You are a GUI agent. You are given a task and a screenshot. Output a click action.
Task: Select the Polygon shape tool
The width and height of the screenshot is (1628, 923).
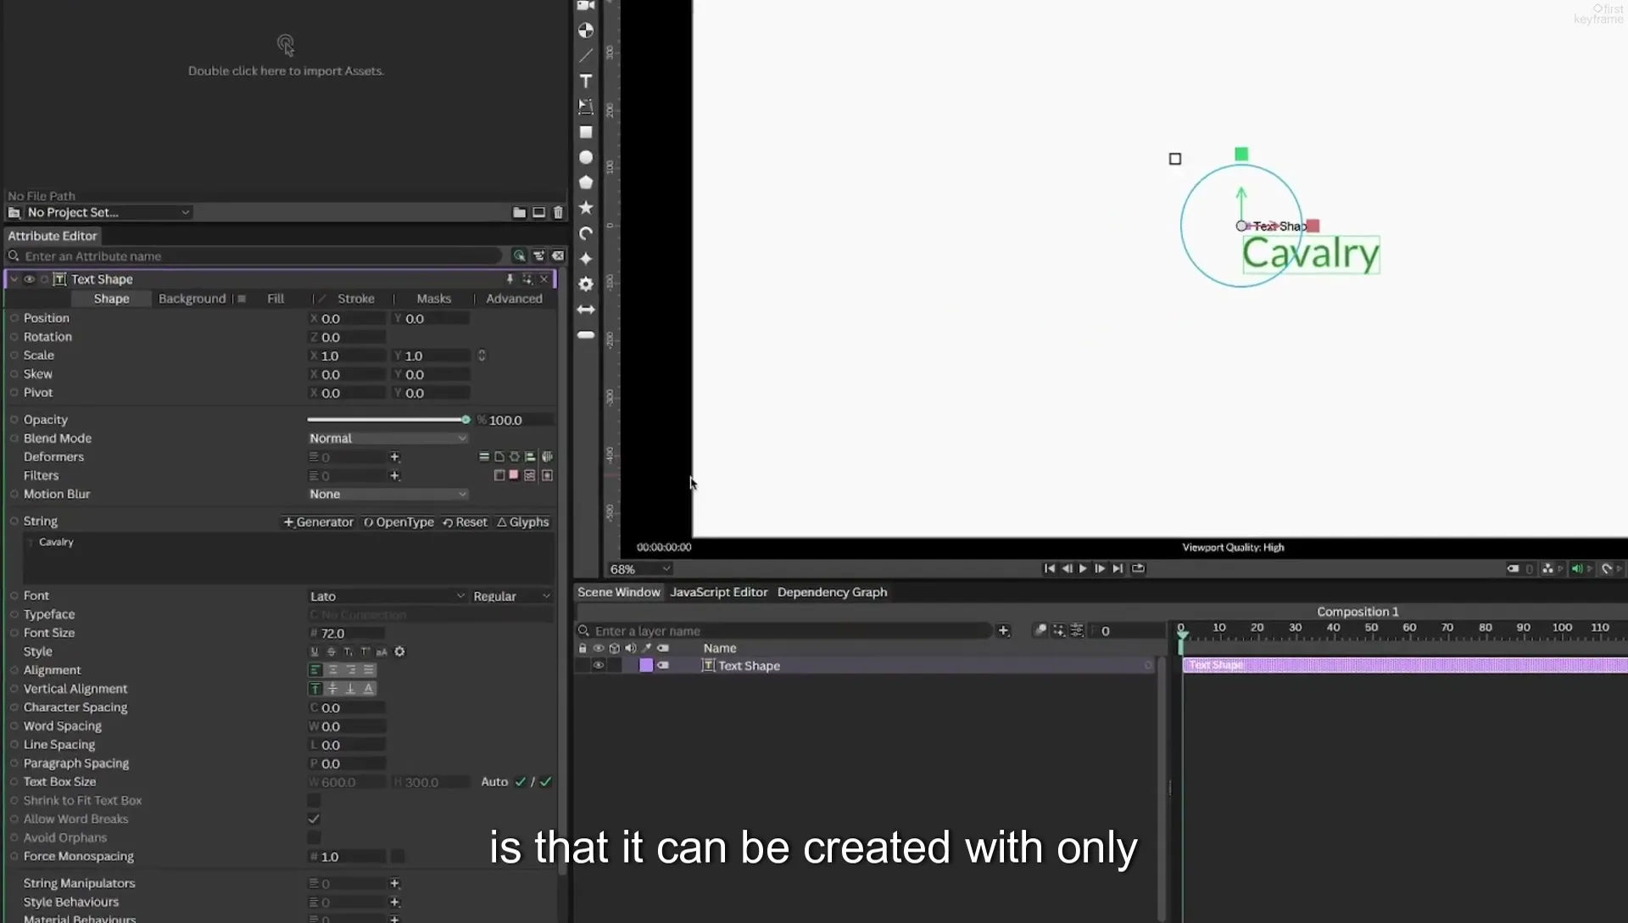[586, 182]
